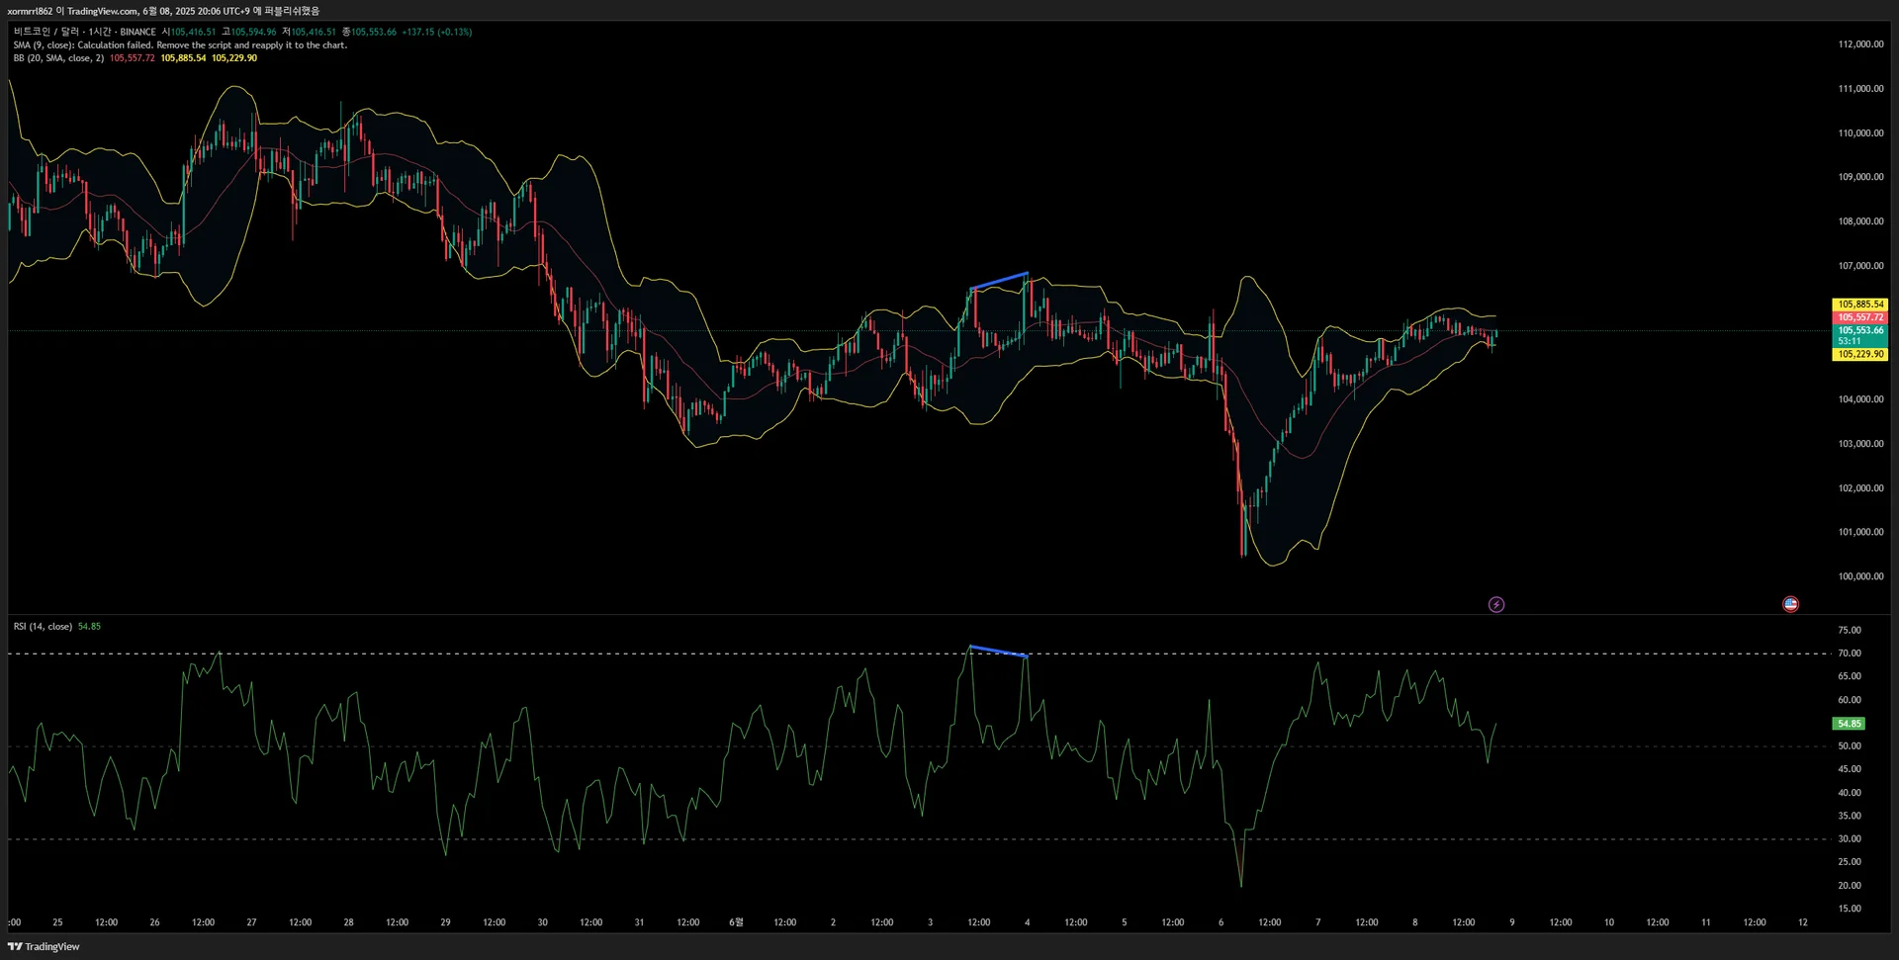Click the purple lightning bolt event icon
Image resolution: width=1899 pixels, height=960 pixels.
(1496, 604)
